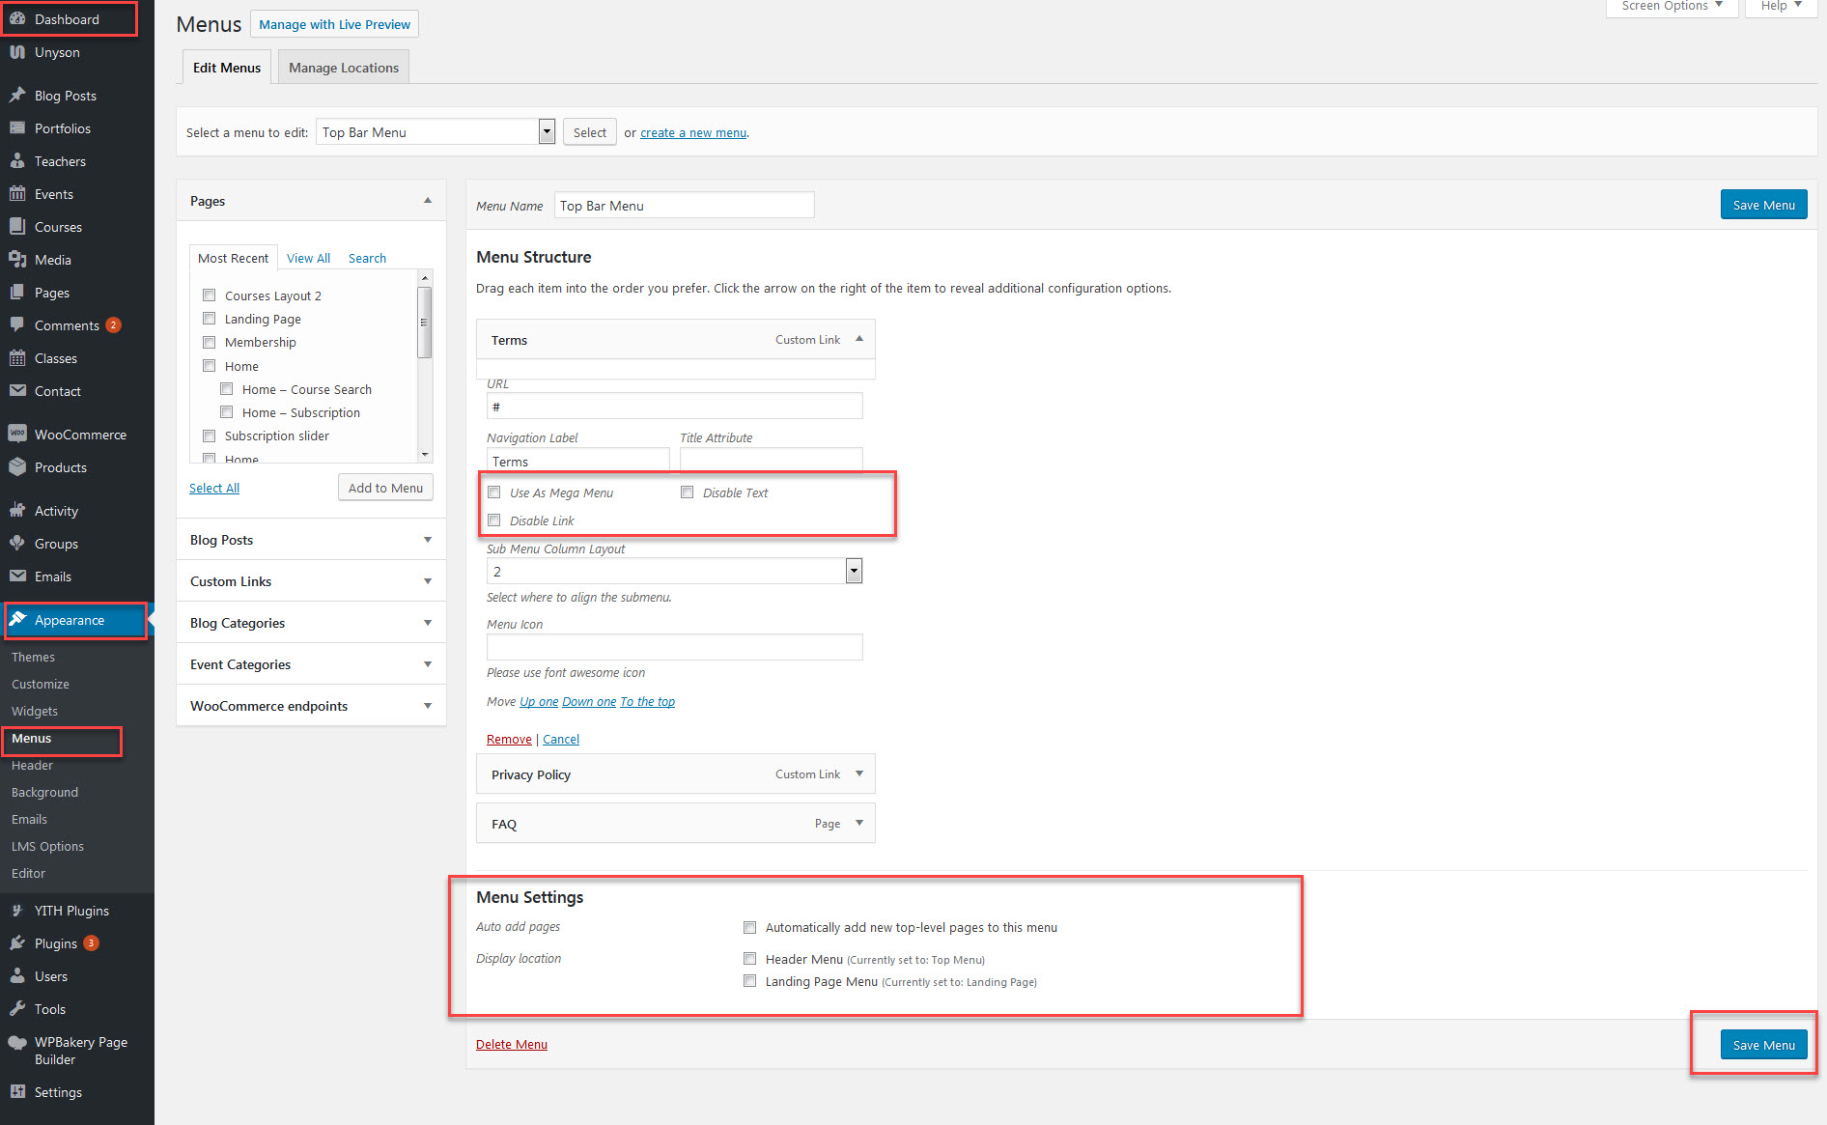Click the WooCommerce sidebar icon
The height and width of the screenshot is (1125, 1827).
point(17,435)
